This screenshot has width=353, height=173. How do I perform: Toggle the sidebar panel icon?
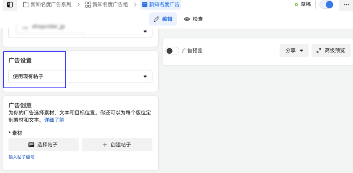10,5
